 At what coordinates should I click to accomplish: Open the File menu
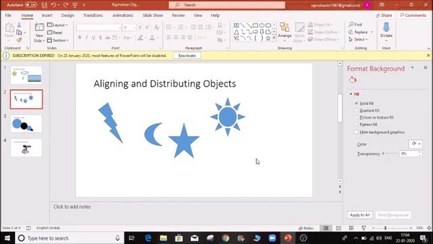click(8, 16)
